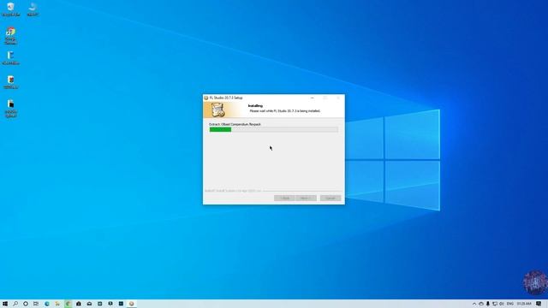Open the Recycle Bin desktop icon
Viewport: 548px width, 308px height.
10,9
